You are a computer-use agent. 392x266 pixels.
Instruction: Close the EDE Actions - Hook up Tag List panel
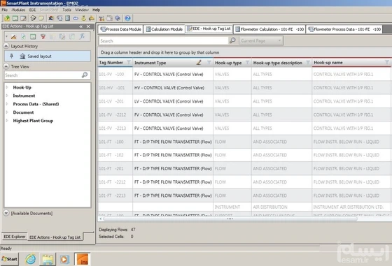pos(88,27)
